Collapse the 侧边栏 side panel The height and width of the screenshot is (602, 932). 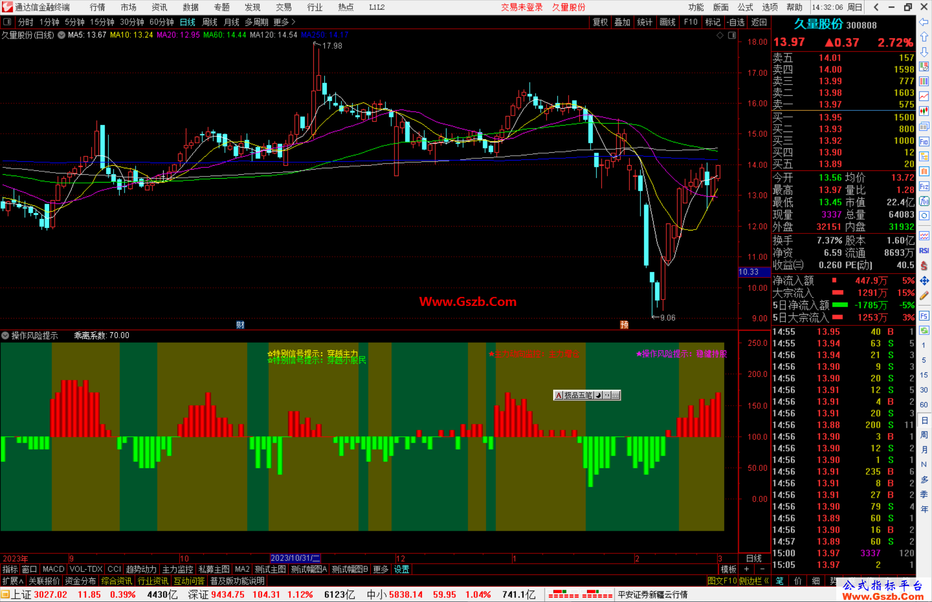pyautogui.click(x=754, y=581)
